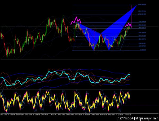
Task: Click the '8 Apr 21:00' time axis label
Action: tap(128, 115)
